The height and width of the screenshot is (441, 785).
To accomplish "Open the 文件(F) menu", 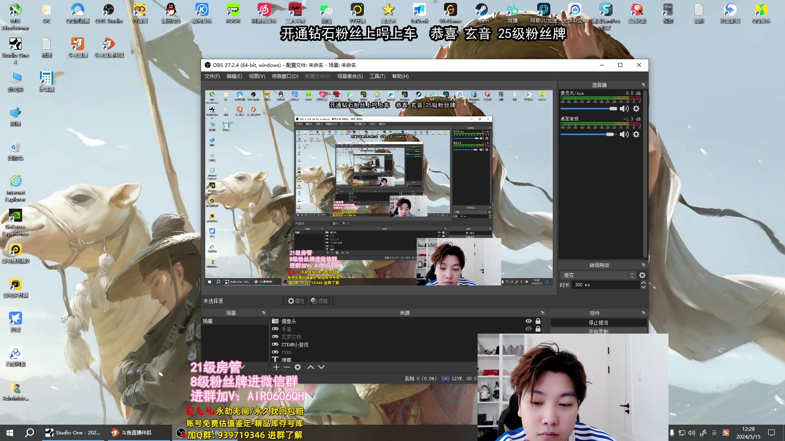I will (x=212, y=76).
